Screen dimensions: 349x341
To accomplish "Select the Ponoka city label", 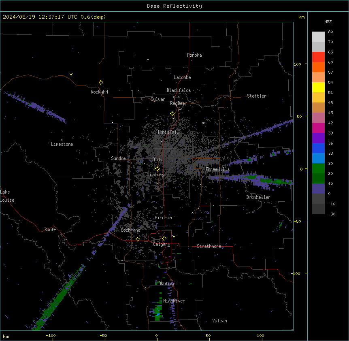I will point(194,55).
